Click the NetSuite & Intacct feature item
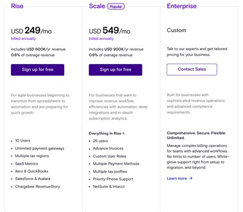This screenshot has height=212, width=243. [x=109, y=186]
